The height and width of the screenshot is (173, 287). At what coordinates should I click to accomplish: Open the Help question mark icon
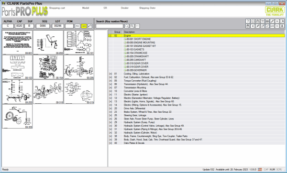[248, 21]
